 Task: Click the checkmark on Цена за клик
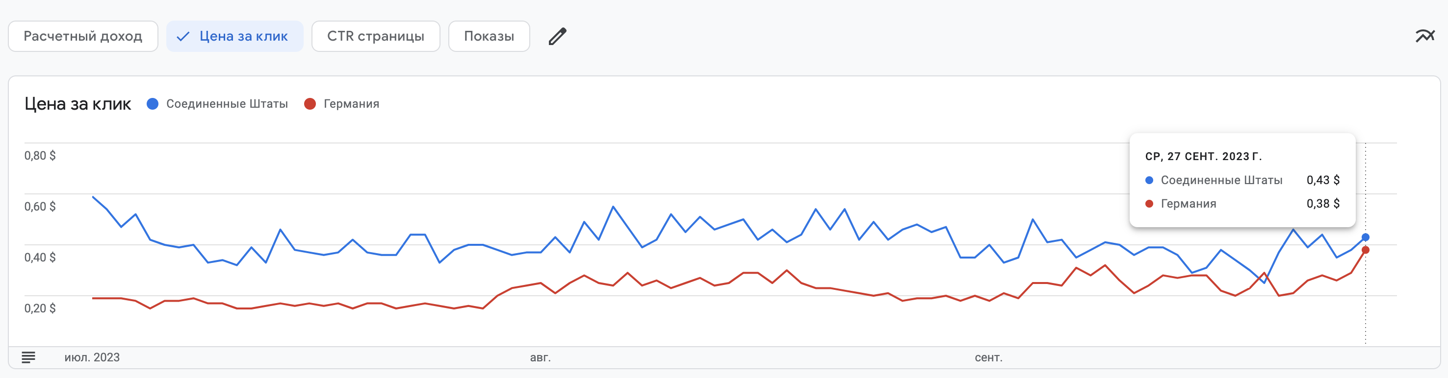tap(182, 37)
